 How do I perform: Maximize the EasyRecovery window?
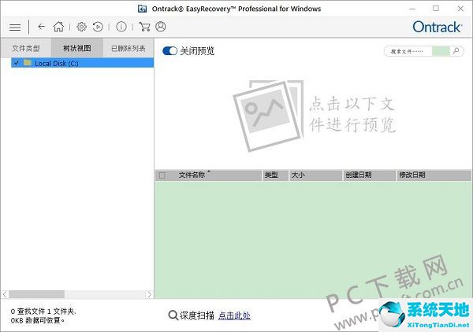(436, 9)
